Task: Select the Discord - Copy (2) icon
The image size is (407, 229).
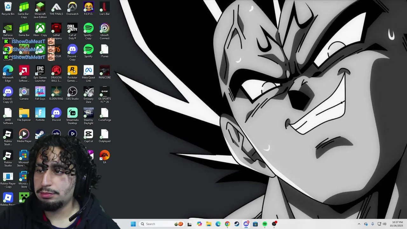Action: (8, 95)
